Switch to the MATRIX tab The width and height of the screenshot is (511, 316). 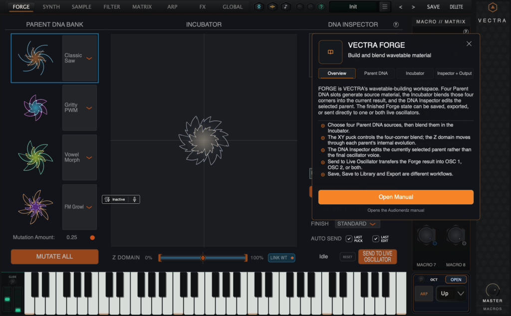click(x=142, y=7)
